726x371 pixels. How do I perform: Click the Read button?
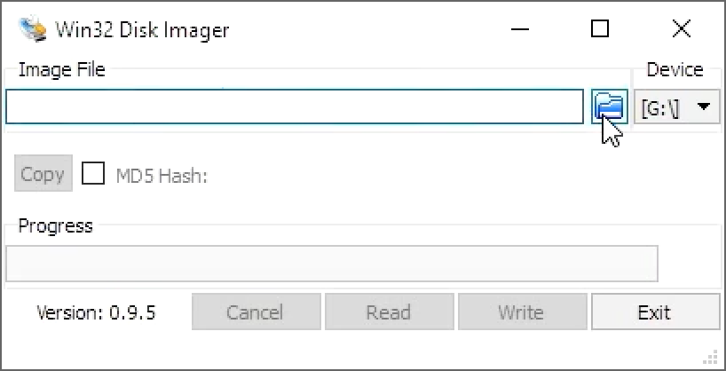click(389, 312)
